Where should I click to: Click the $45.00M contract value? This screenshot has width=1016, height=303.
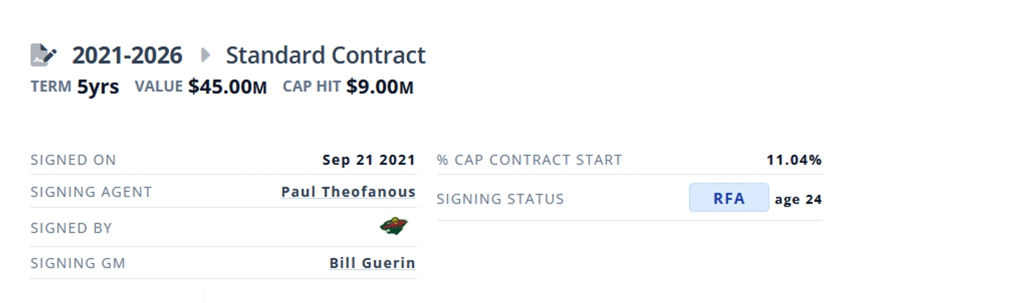point(228,87)
